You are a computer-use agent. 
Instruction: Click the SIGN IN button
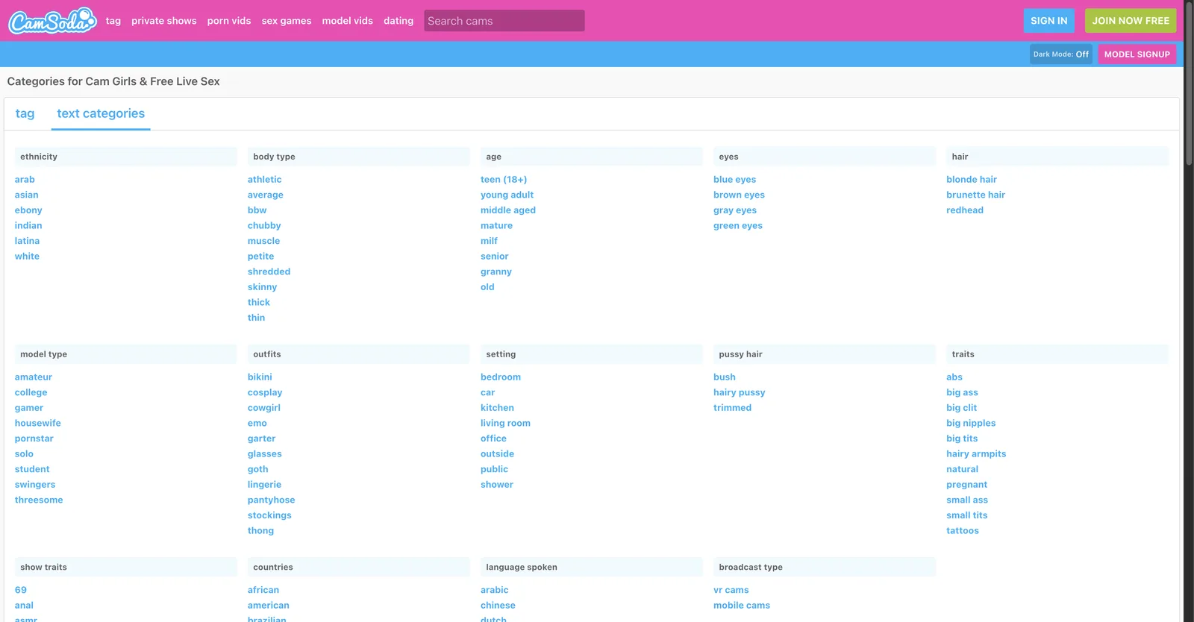1048,21
